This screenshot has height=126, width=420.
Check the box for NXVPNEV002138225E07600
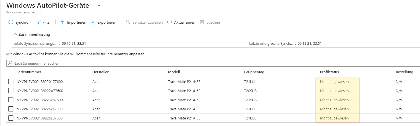11,118
